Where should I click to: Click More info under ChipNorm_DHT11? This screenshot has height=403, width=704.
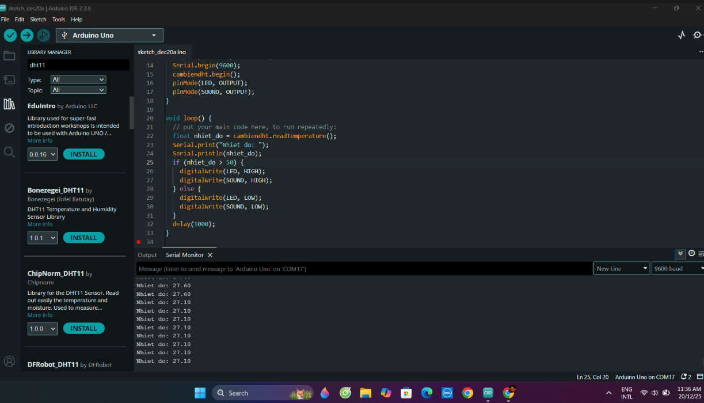tap(40, 315)
